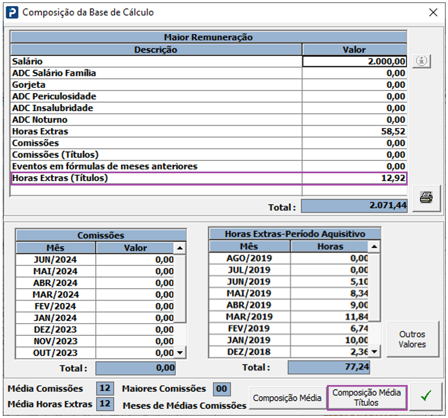Screen dimensions: 448x418
Task: Select DEZ/2018 row with 2,36 hours
Action: (x=289, y=352)
